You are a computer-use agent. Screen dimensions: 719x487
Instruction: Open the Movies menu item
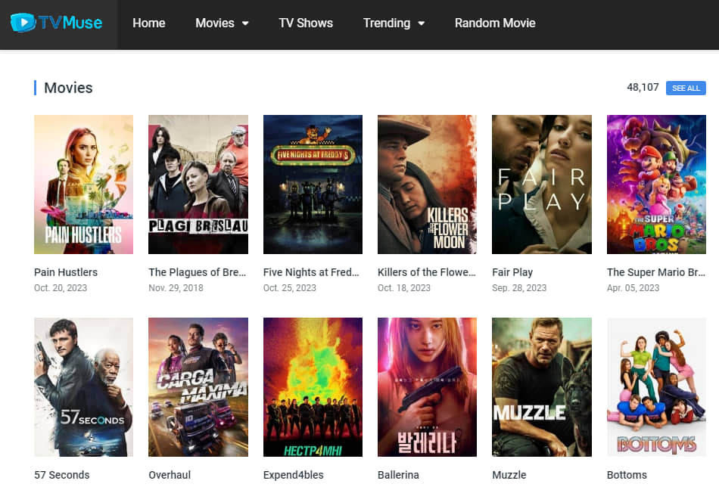(x=215, y=23)
